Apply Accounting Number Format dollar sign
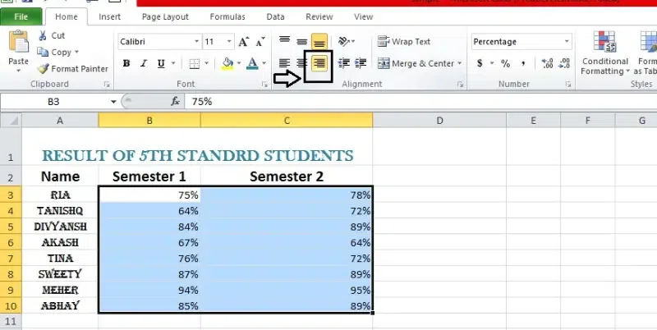Image resolution: width=657 pixels, height=330 pixels. pyautogui.click(x=480, y=63)
